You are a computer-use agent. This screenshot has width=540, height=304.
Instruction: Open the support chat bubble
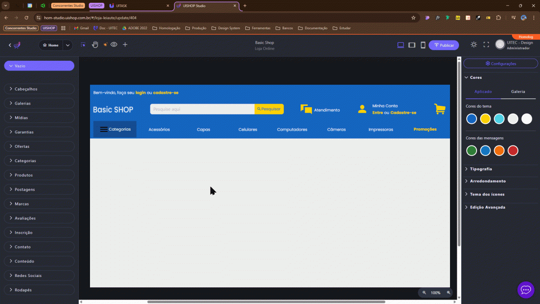point(526,290)
